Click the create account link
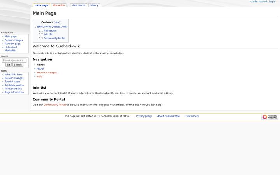The height and width of the screenshot is (175, 280). pos(259,2)
